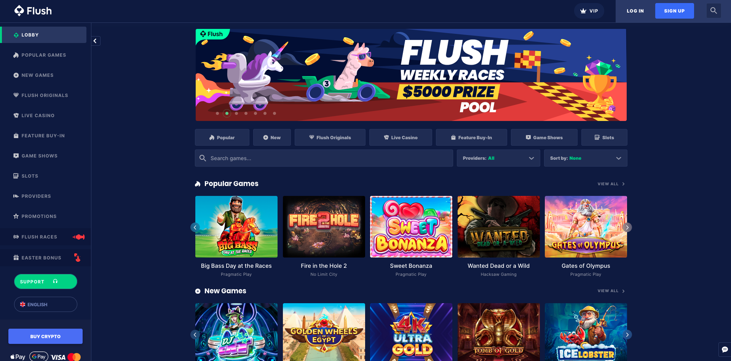
Task: Select Flush Originals diamond sidebar entry
Action: coord(45,95)
